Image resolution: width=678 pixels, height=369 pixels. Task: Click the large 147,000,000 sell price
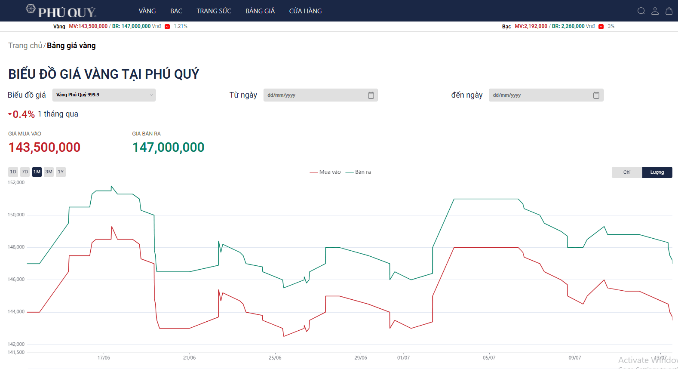168,148
